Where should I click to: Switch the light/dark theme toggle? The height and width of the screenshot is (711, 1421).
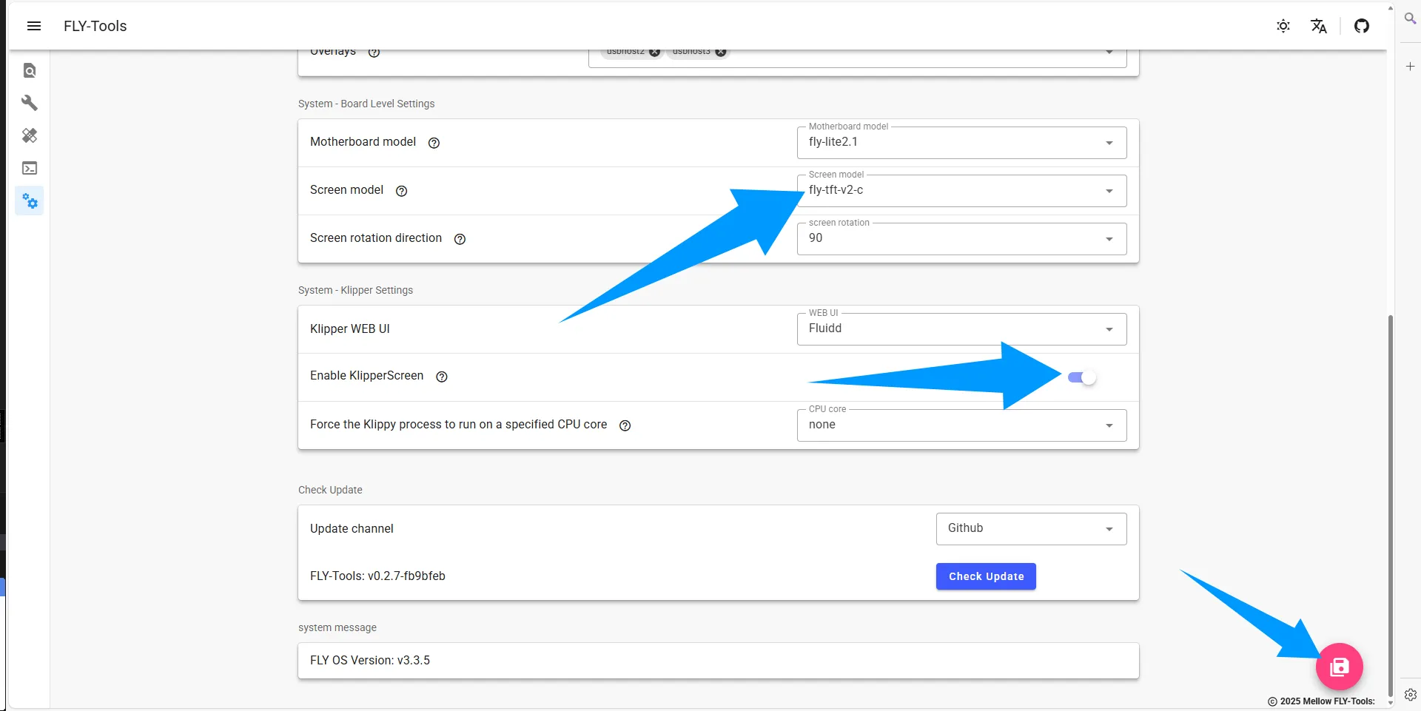tap(1283, 26)
